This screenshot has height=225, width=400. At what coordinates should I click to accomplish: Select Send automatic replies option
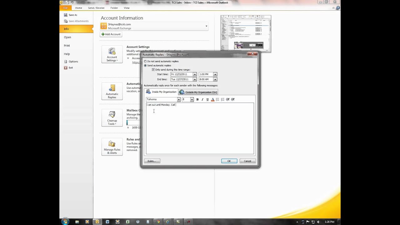click(157, 65)
